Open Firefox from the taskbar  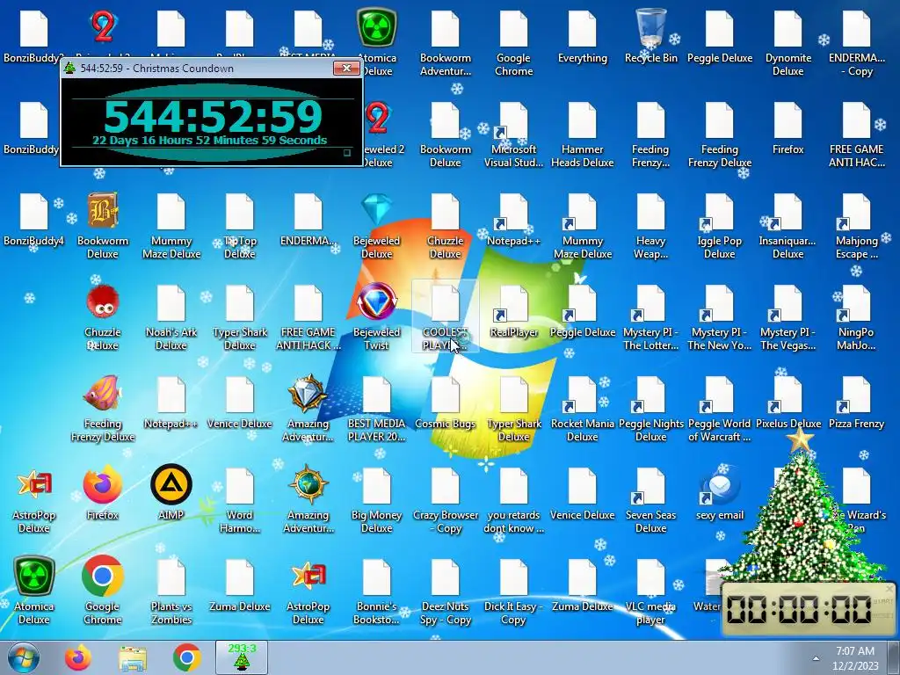78,658
